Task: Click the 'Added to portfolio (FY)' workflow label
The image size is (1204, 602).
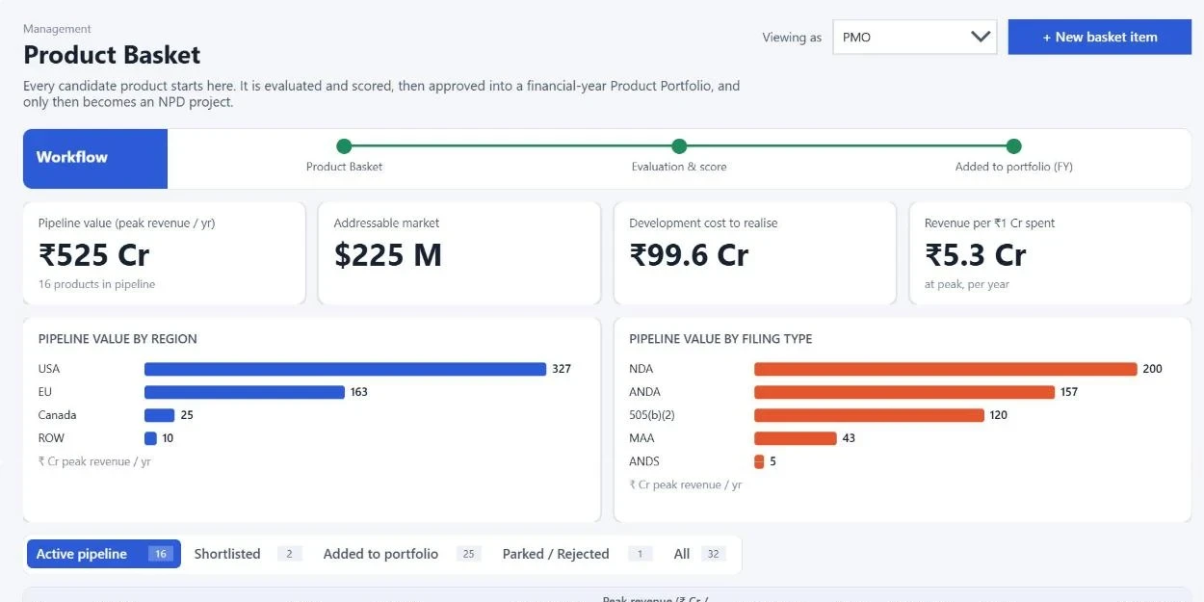Action: [1013, 167]
